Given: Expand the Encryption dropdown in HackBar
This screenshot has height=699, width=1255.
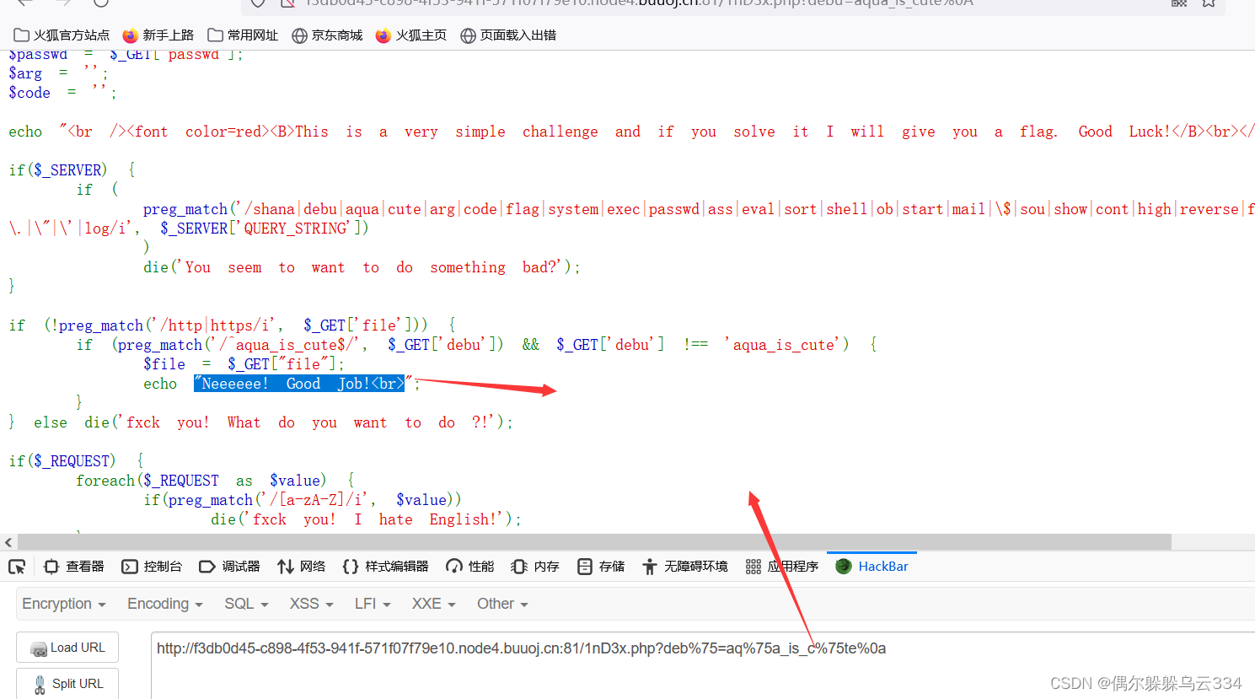Looking at the screenshot, I should click(x=64, y=604).
